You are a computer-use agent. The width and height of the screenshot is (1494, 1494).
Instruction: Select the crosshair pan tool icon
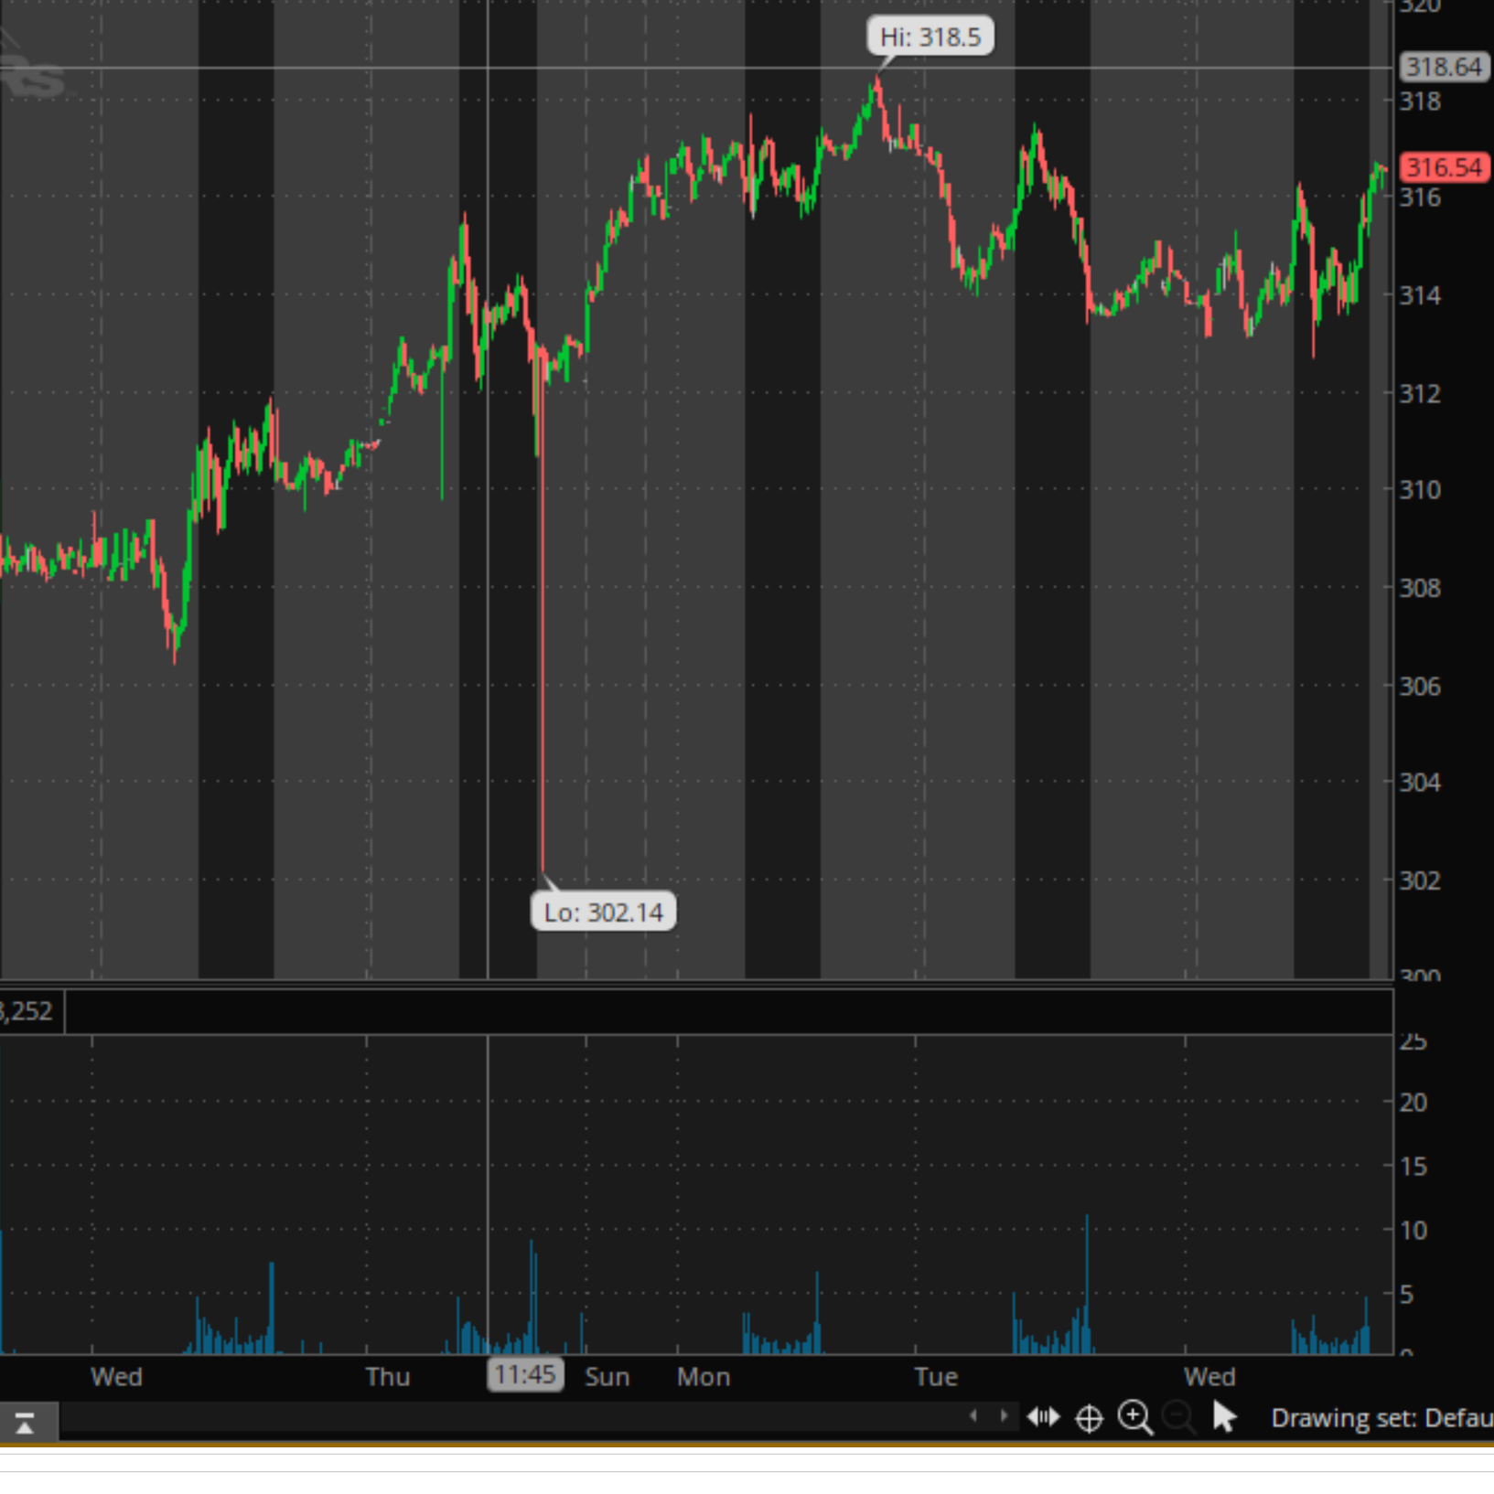(x=1089, y=1418)
